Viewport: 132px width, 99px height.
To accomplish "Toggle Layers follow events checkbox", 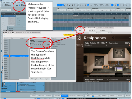I will pyautogui.click(x=15, y=26).
